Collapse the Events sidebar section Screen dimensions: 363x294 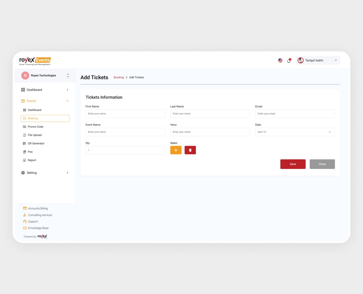(45, 101)
